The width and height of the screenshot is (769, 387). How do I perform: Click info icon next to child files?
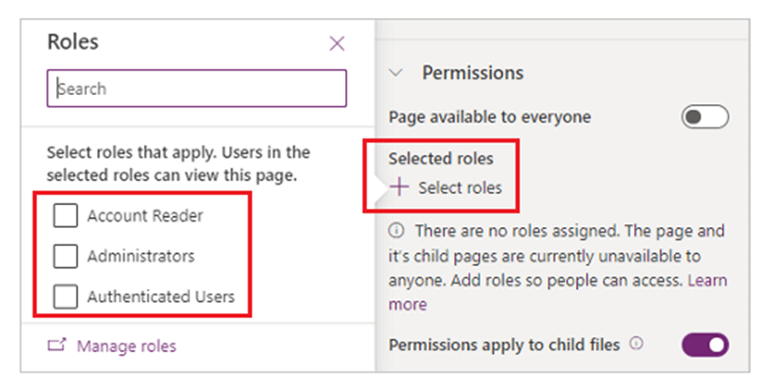click(x=637, y=344)
